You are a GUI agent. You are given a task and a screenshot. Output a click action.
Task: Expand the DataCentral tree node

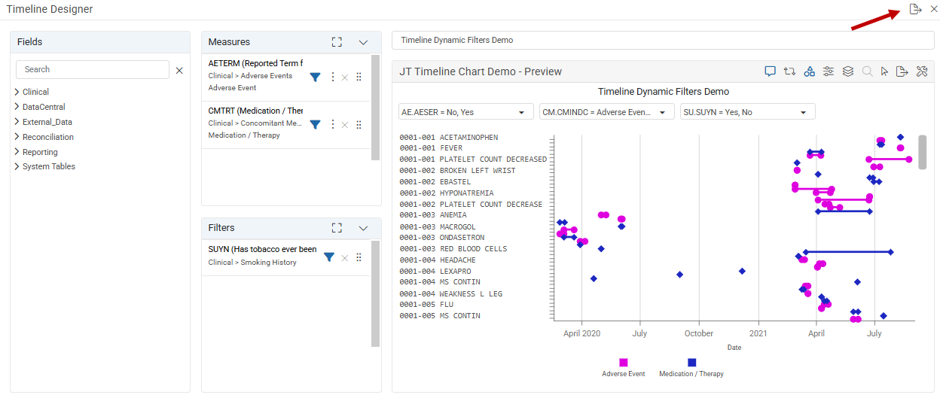click(17, 107)
